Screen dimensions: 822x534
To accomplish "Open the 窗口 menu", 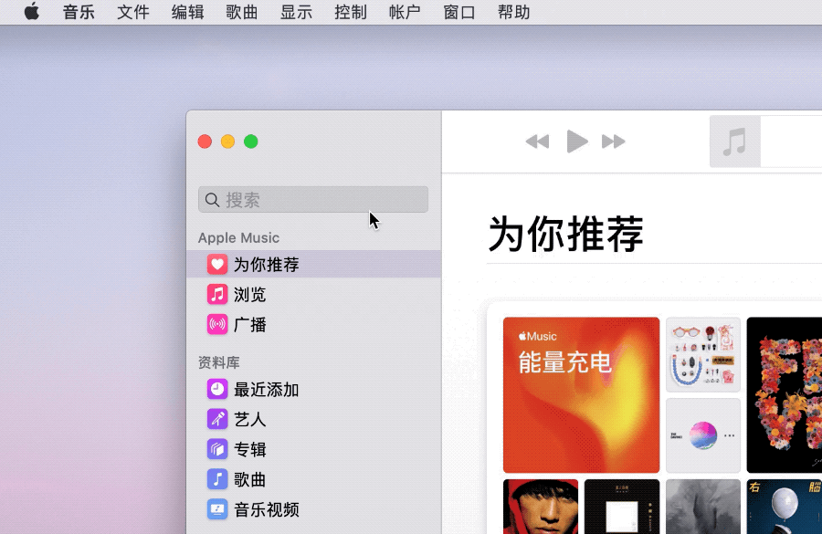I will (x=459, y=12).
